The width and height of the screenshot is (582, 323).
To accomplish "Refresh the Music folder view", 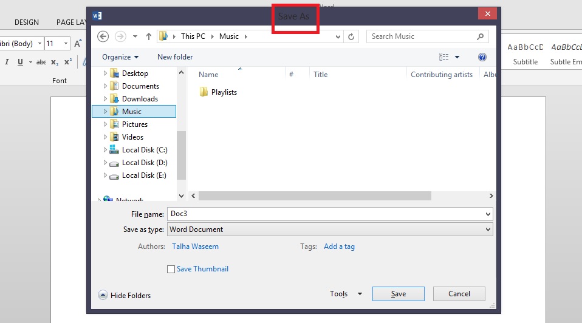I will (x=351, y=36).
